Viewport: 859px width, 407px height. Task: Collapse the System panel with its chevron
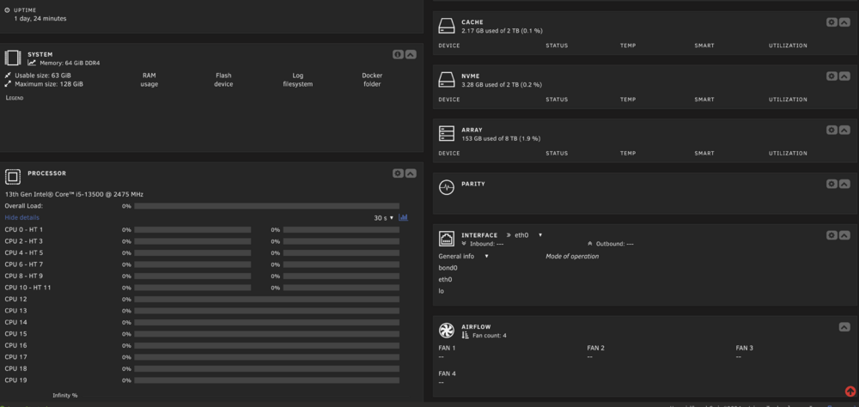click(x=411, y=54)
